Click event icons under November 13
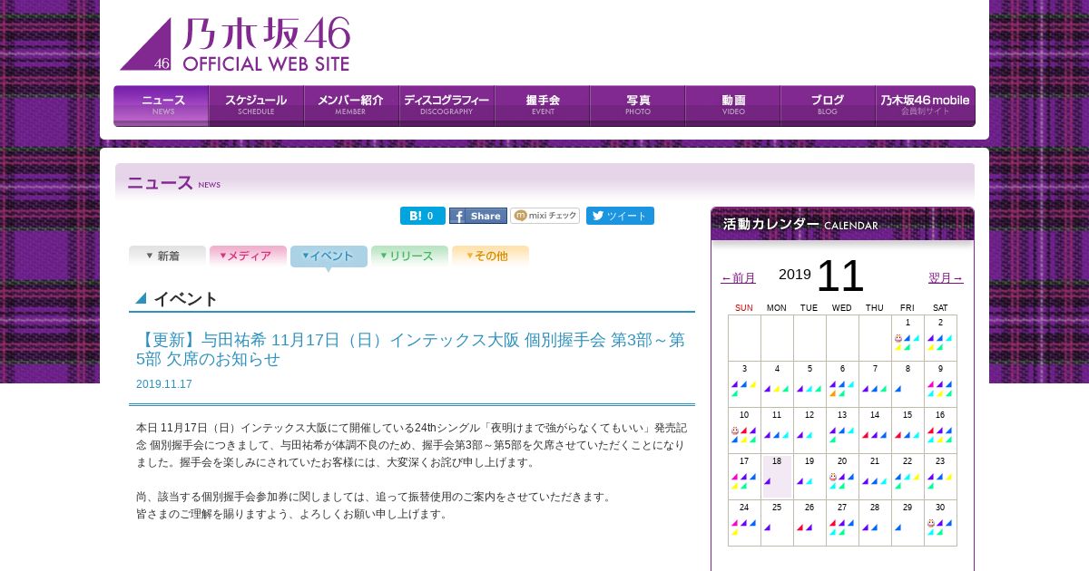The width and height of the screenshot is (1089, 571). point(842,434)
